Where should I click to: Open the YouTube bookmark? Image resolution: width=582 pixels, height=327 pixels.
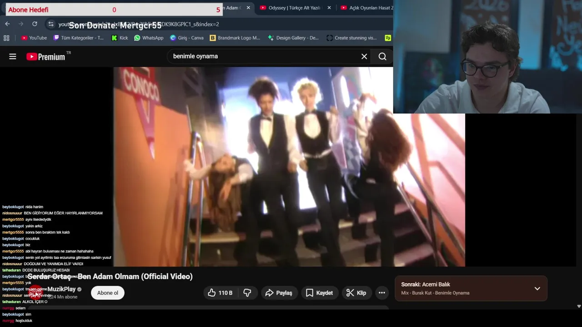pos(34,38)
